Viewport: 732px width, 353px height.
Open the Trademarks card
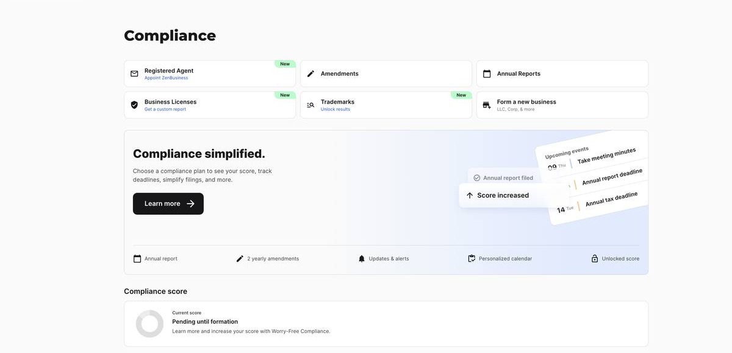tap(386, 105)
